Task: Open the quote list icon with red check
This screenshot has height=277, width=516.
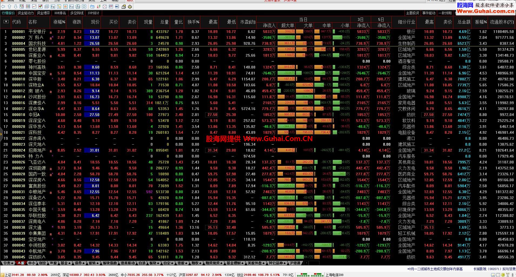Action: click(22, 6)
